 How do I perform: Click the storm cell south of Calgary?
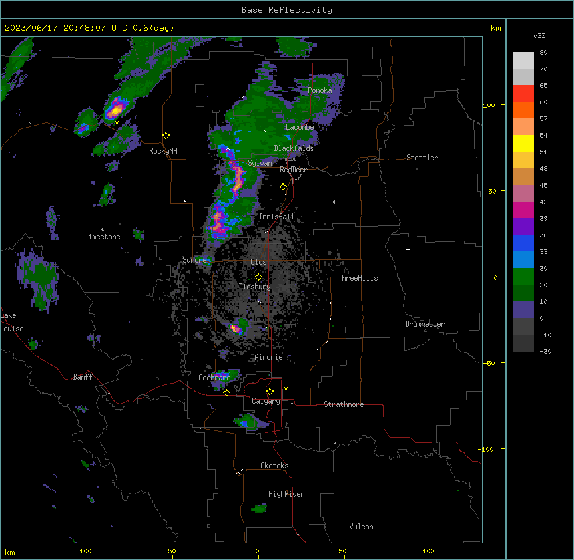pos(251,421)
